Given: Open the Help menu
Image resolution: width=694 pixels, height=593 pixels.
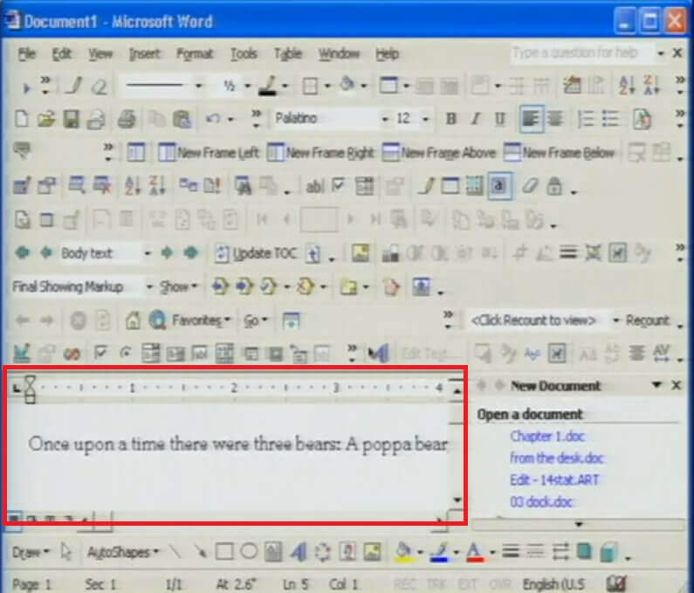Looking at the screenshot, I should [x=388, y=54].
